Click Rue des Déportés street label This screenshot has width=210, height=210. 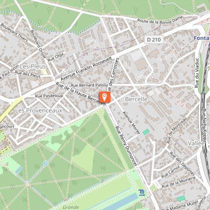182,163
